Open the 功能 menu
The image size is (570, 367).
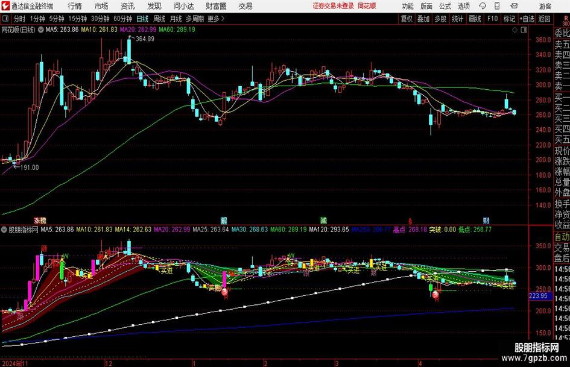[x=408, y=6]
